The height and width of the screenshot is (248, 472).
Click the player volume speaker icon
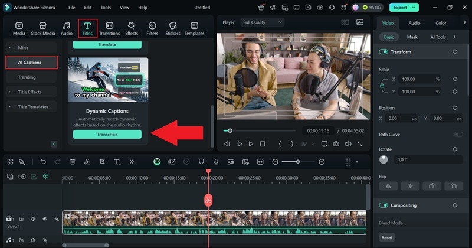click(x=348, y=144)
